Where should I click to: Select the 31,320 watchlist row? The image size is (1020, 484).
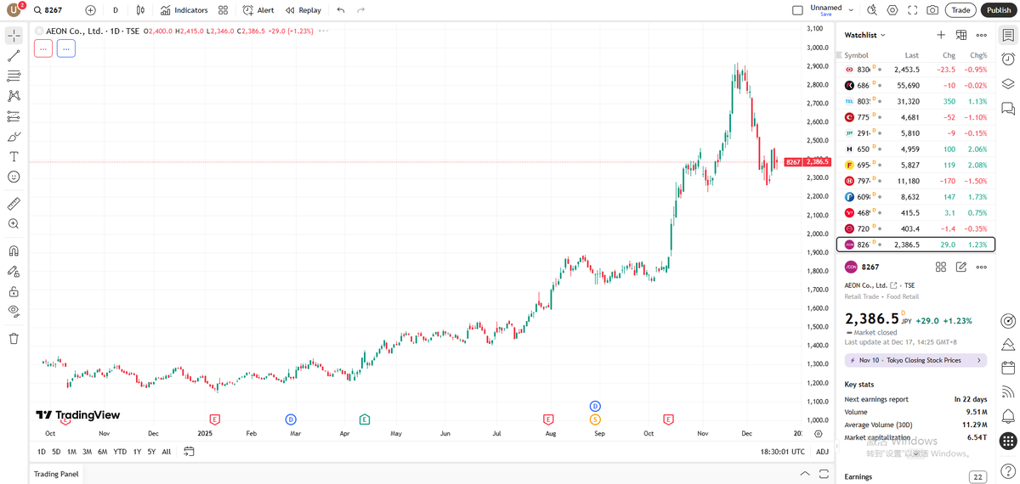[915, 101]
